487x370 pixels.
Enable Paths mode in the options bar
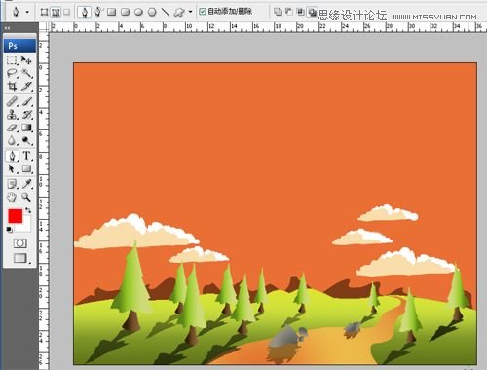[x=56, y=13]
